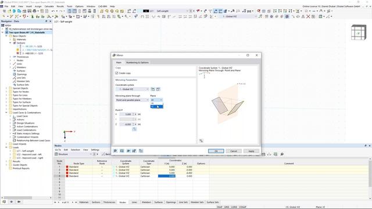Click the undo arrow in the toolbar
The image size is (372, 209).
pos(53,11)
